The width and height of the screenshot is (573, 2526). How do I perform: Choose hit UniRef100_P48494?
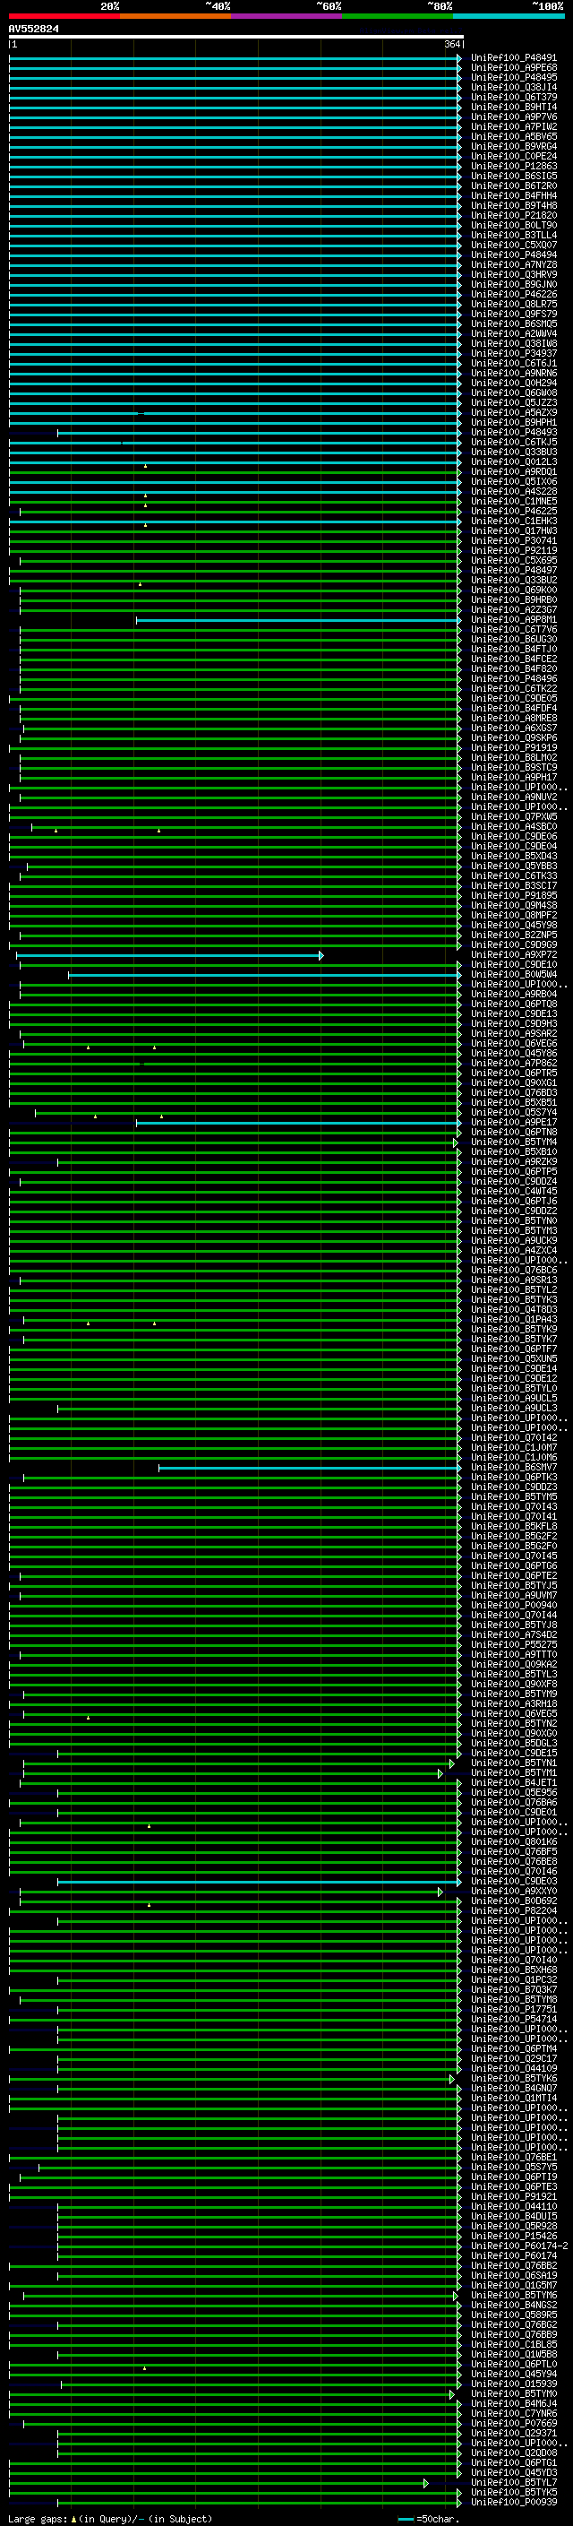click(x=514, y=255)
